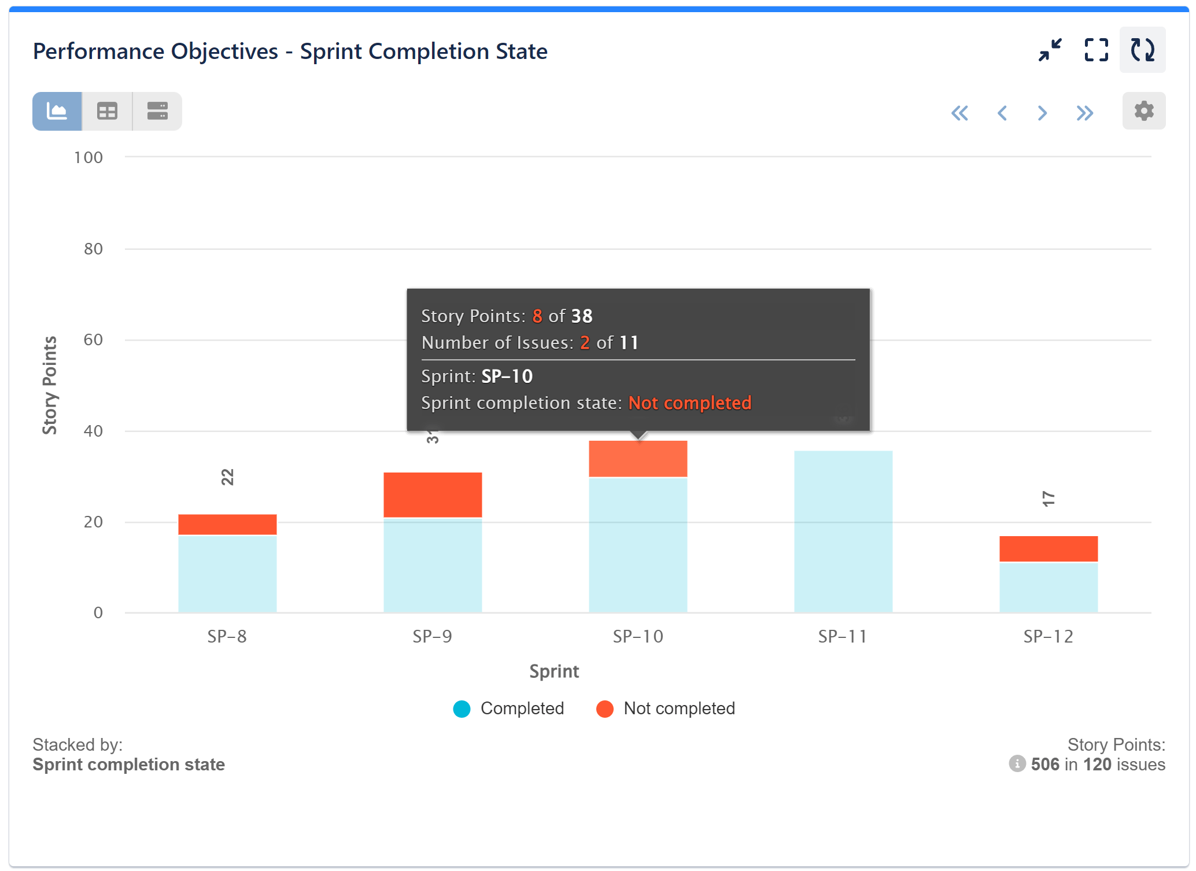
Task: Collapse the report widget
Action: point(1050,51)
